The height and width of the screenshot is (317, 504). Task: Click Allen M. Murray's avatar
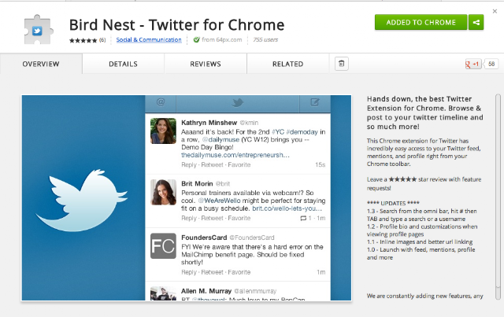click(x=163, y=293)
